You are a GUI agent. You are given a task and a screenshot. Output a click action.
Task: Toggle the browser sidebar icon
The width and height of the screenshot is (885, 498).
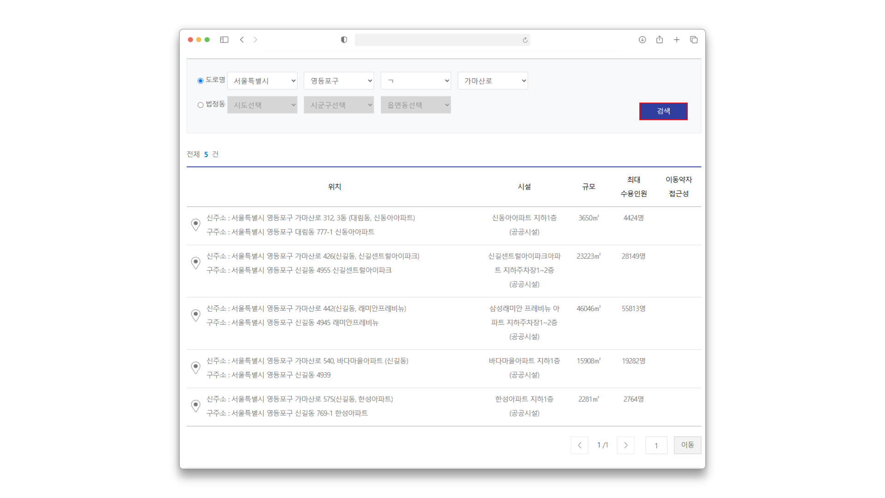click(x=224, y=40)
